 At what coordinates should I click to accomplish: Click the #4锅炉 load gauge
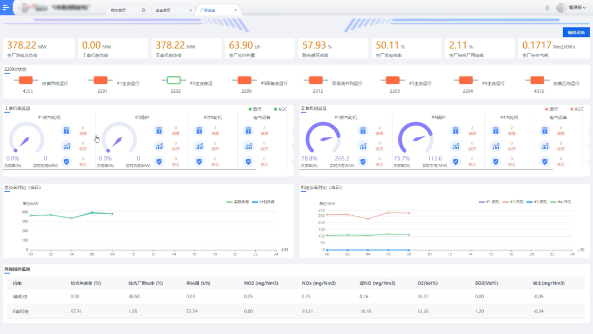coord(416,137)
